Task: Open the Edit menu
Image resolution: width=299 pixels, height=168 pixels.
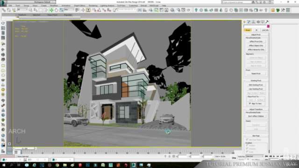Action: pyautogui.click(x=10, y=6)
